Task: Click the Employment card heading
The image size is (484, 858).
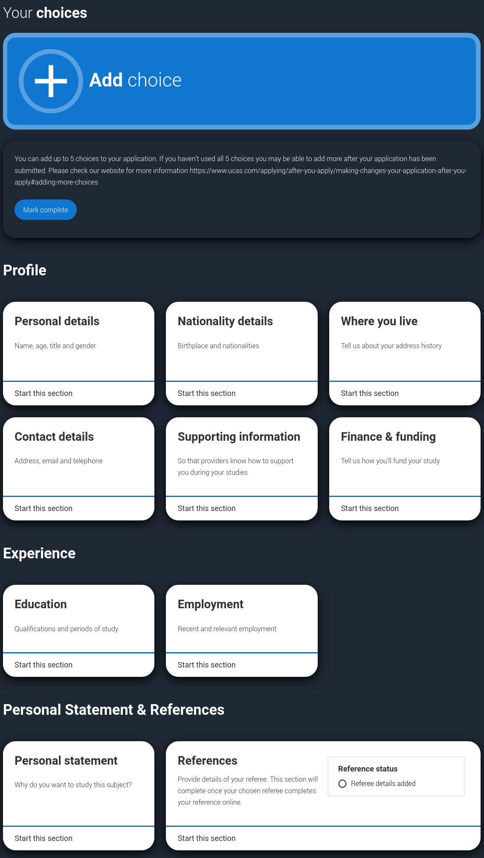Action: [210, 604]
